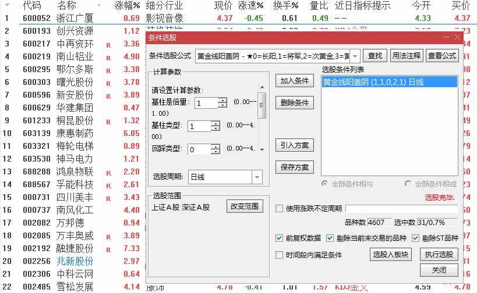Click the 基柱类型 value field
The height and width of the screenshot is (293, 477).
coord(199,126)
